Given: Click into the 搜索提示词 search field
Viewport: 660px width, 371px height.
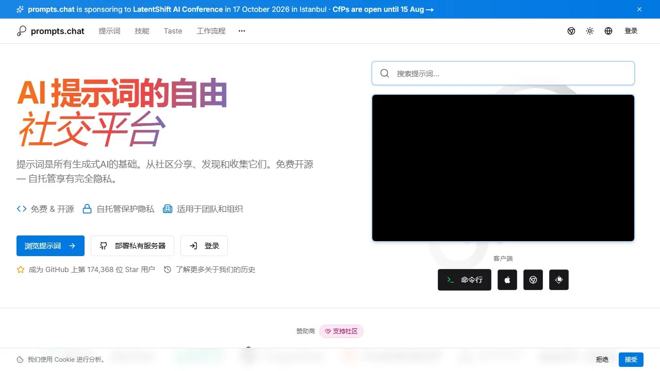Looking at the screenshot, I should [503, 73].
